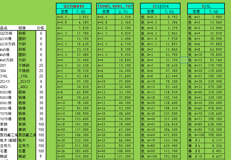Click the 板 d=75 cell in the 316L table

[196, 119]
